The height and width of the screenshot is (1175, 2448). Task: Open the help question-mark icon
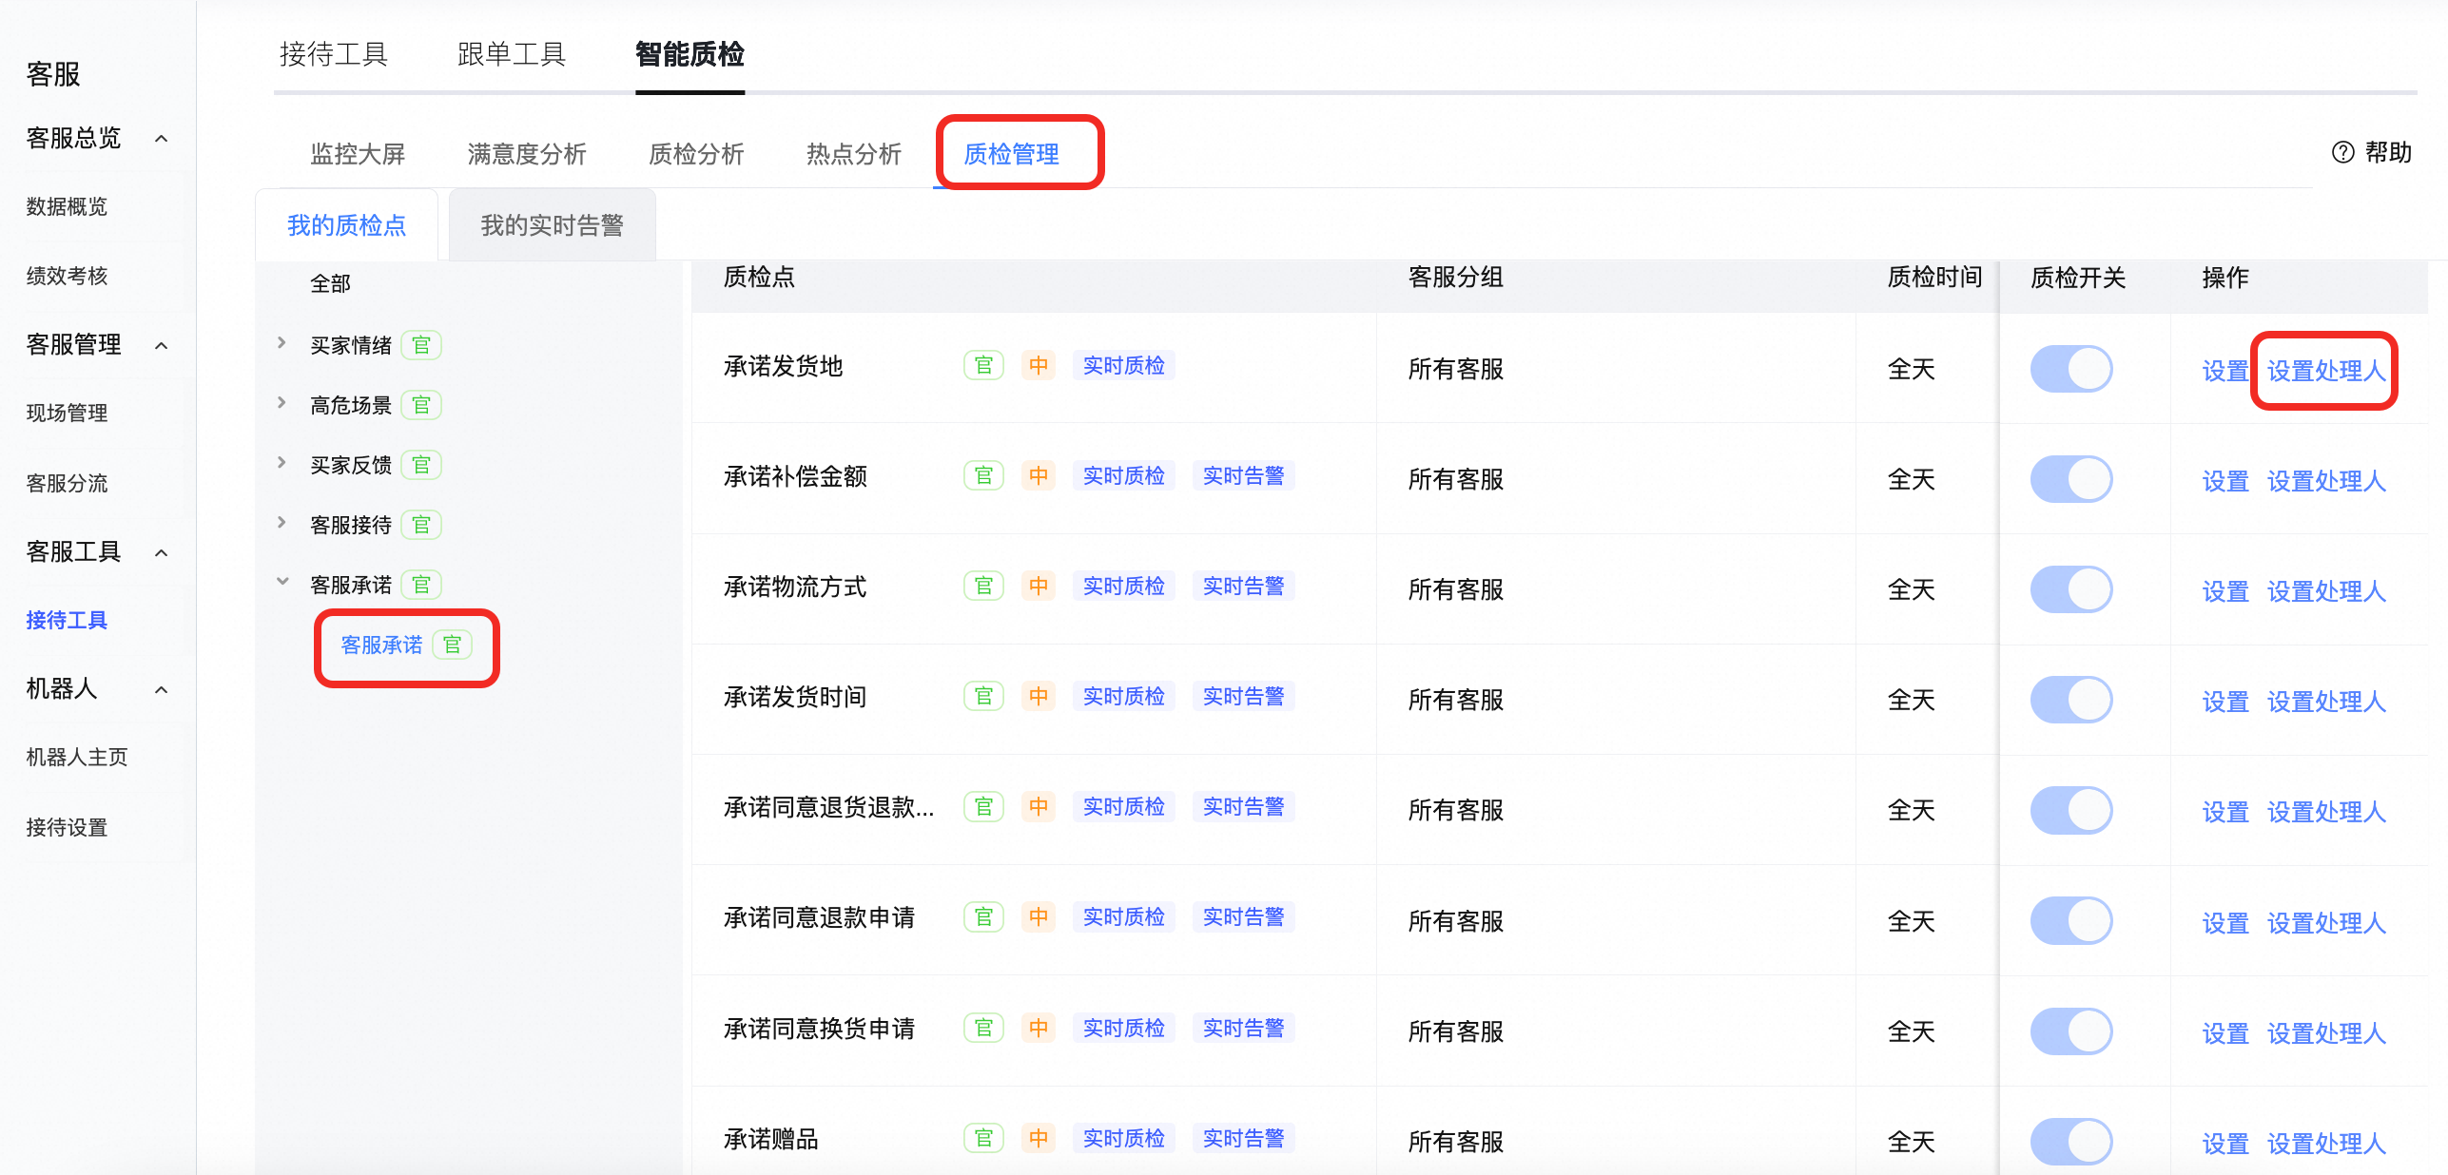[2342, 152]
